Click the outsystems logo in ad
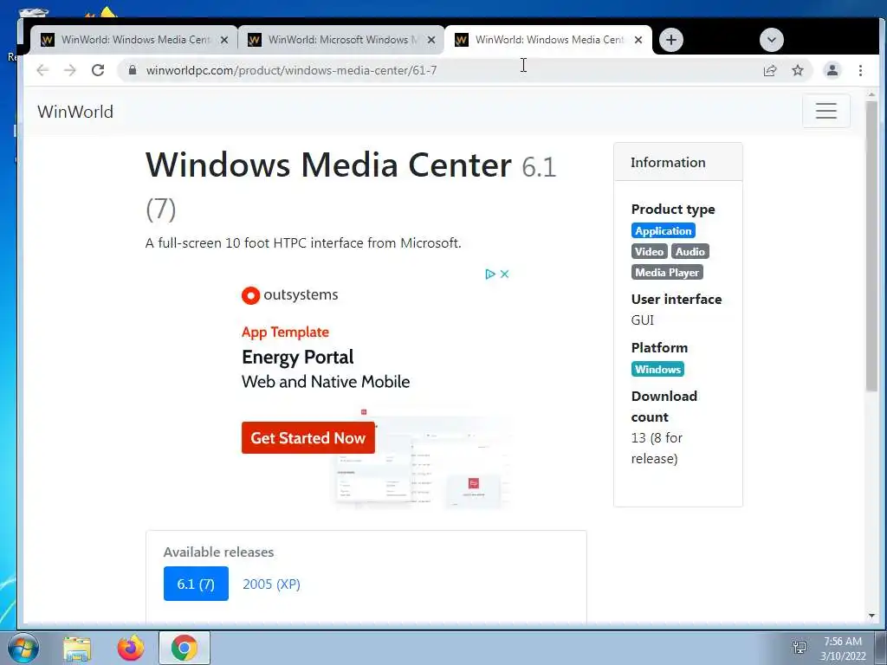 [x=289, y=295]
